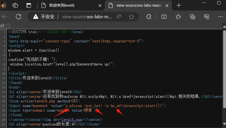Click line number 17
The height and width of the screenshot is (128, 226).
click(4, 106)
